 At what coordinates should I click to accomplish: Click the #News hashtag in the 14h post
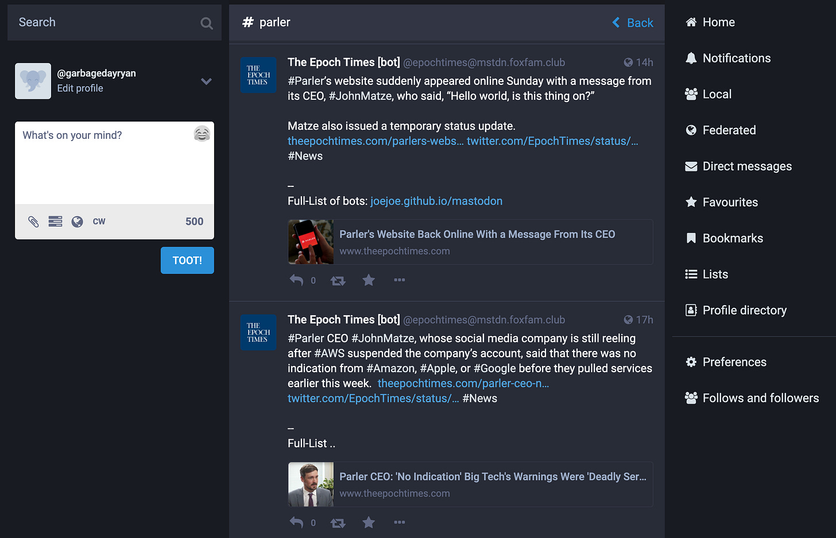point(305,156)
